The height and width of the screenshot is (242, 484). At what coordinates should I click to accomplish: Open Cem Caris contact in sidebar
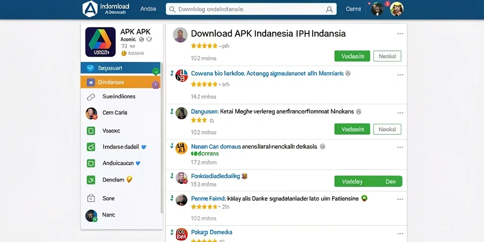115,112
